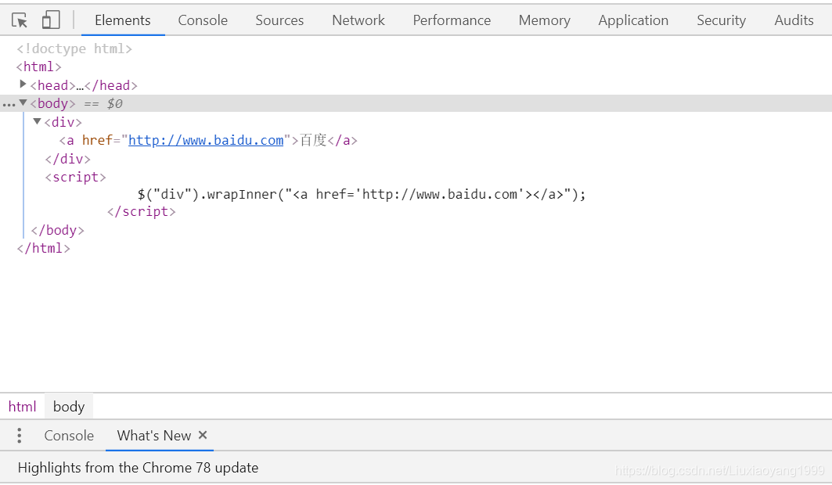Toggle the device toolbar icon

coord(51,20)
